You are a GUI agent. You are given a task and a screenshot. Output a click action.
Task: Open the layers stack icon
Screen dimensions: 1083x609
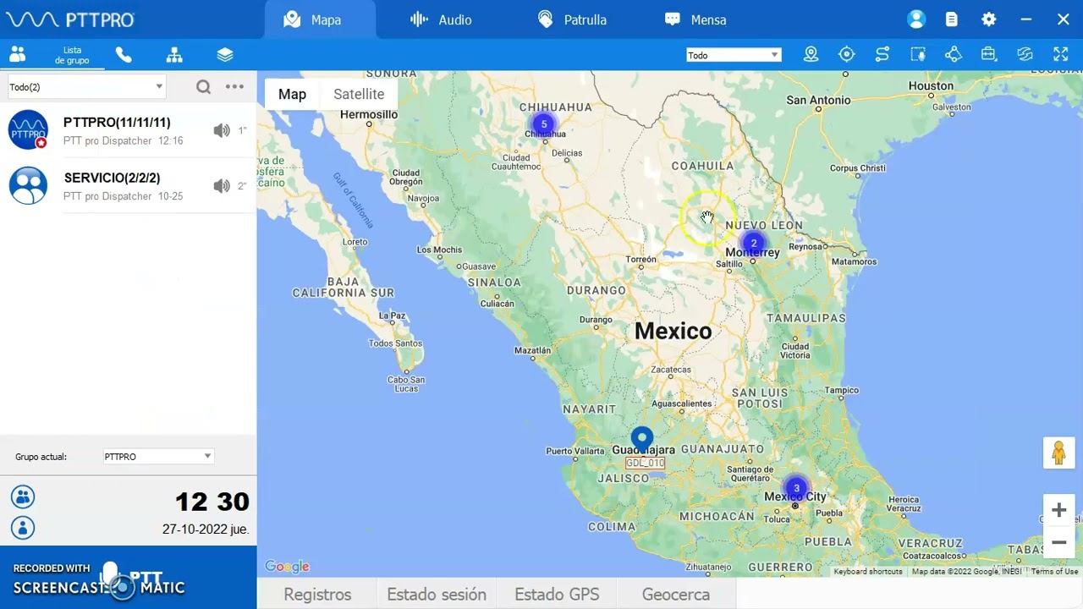225,55
